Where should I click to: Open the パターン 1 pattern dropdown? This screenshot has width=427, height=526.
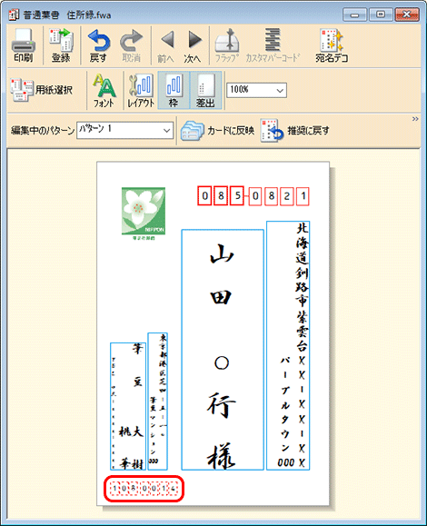tap(124, 130)
